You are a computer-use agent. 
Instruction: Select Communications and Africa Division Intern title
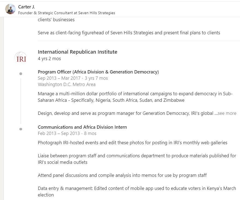tap(82, 127)
